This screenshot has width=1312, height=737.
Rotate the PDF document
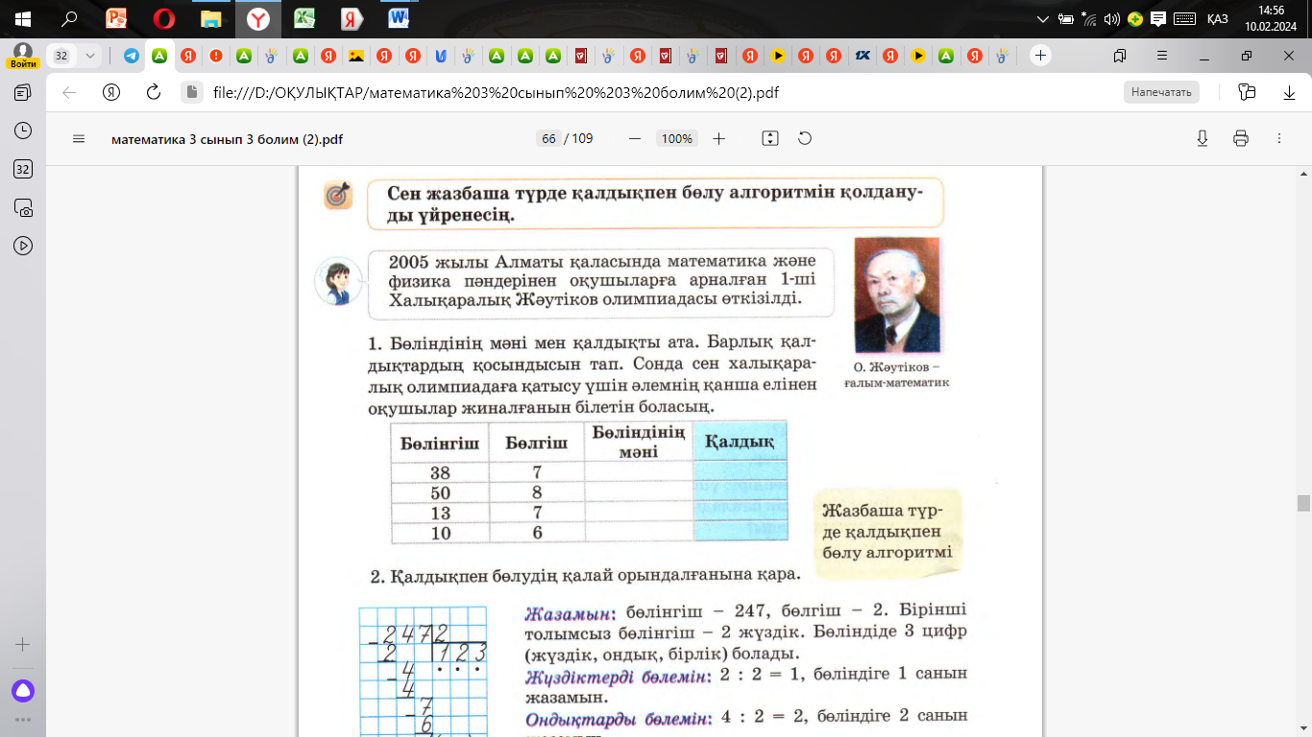click(x=805, y=138)
